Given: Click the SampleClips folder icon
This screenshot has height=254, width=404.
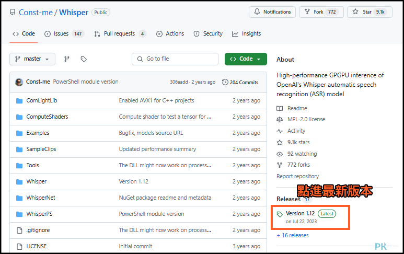Looking at the screenshot, I should tap(19, 149).
